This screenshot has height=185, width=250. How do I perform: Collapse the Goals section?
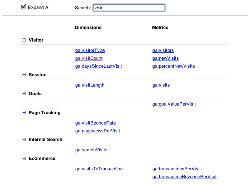[24, 94]
